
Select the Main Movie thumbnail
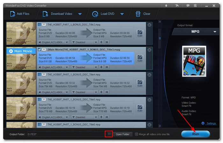pos(21,58)
